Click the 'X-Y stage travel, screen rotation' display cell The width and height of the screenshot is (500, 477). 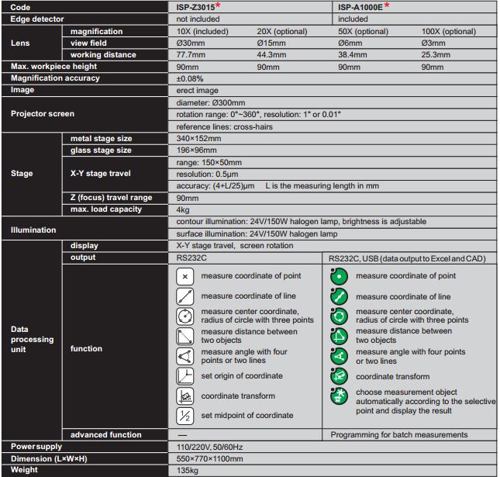[333, 246]
